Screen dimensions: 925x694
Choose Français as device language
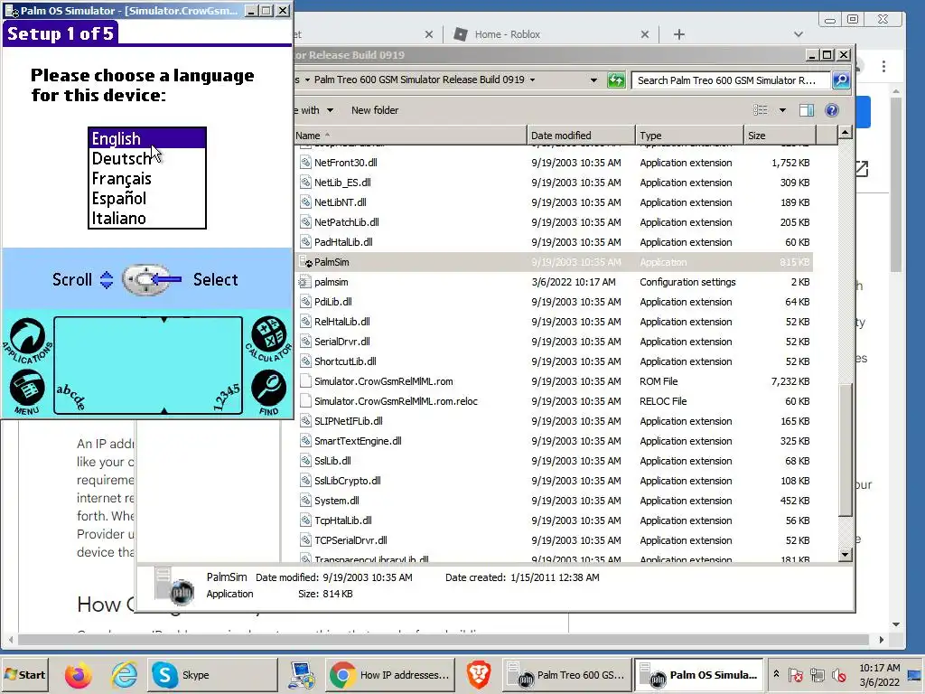tap(147, 178)
